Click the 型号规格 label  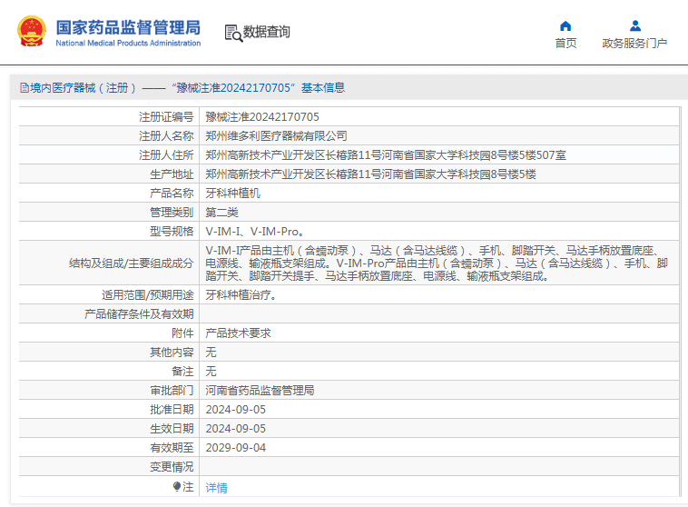click(172, 232)
